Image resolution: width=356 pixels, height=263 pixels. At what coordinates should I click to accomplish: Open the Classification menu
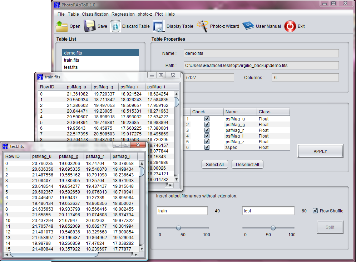(95, 14)
